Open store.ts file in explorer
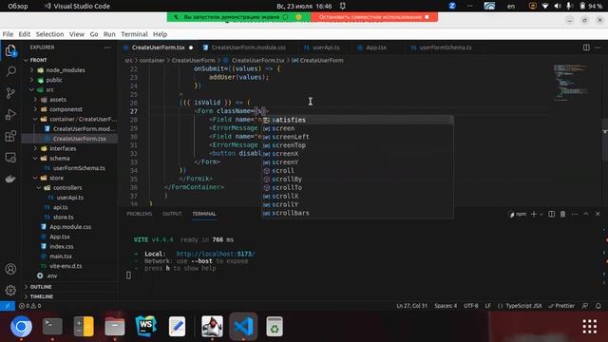Viewport: 608px width, 342px height. pos(63,218)
